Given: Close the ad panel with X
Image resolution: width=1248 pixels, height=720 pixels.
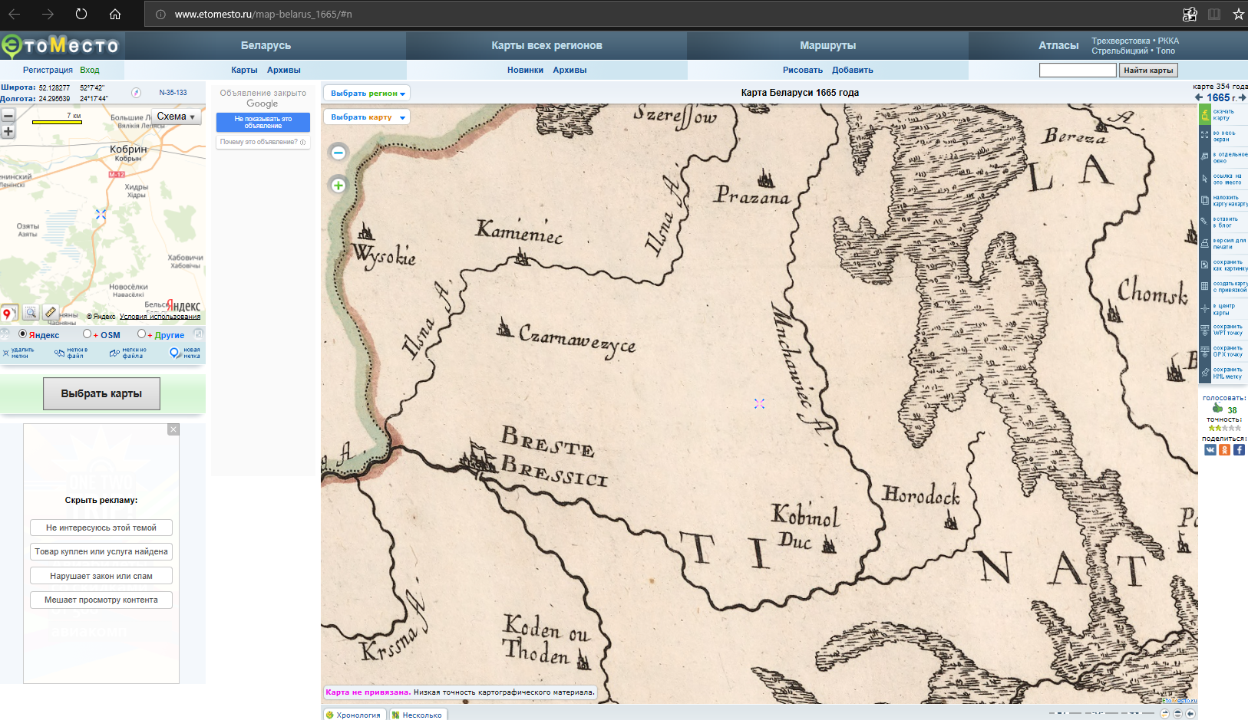Looking at the screenshot, I should [173, 429].
